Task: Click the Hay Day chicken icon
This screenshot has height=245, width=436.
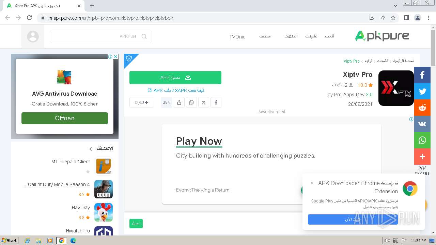Action: point(104,212)
